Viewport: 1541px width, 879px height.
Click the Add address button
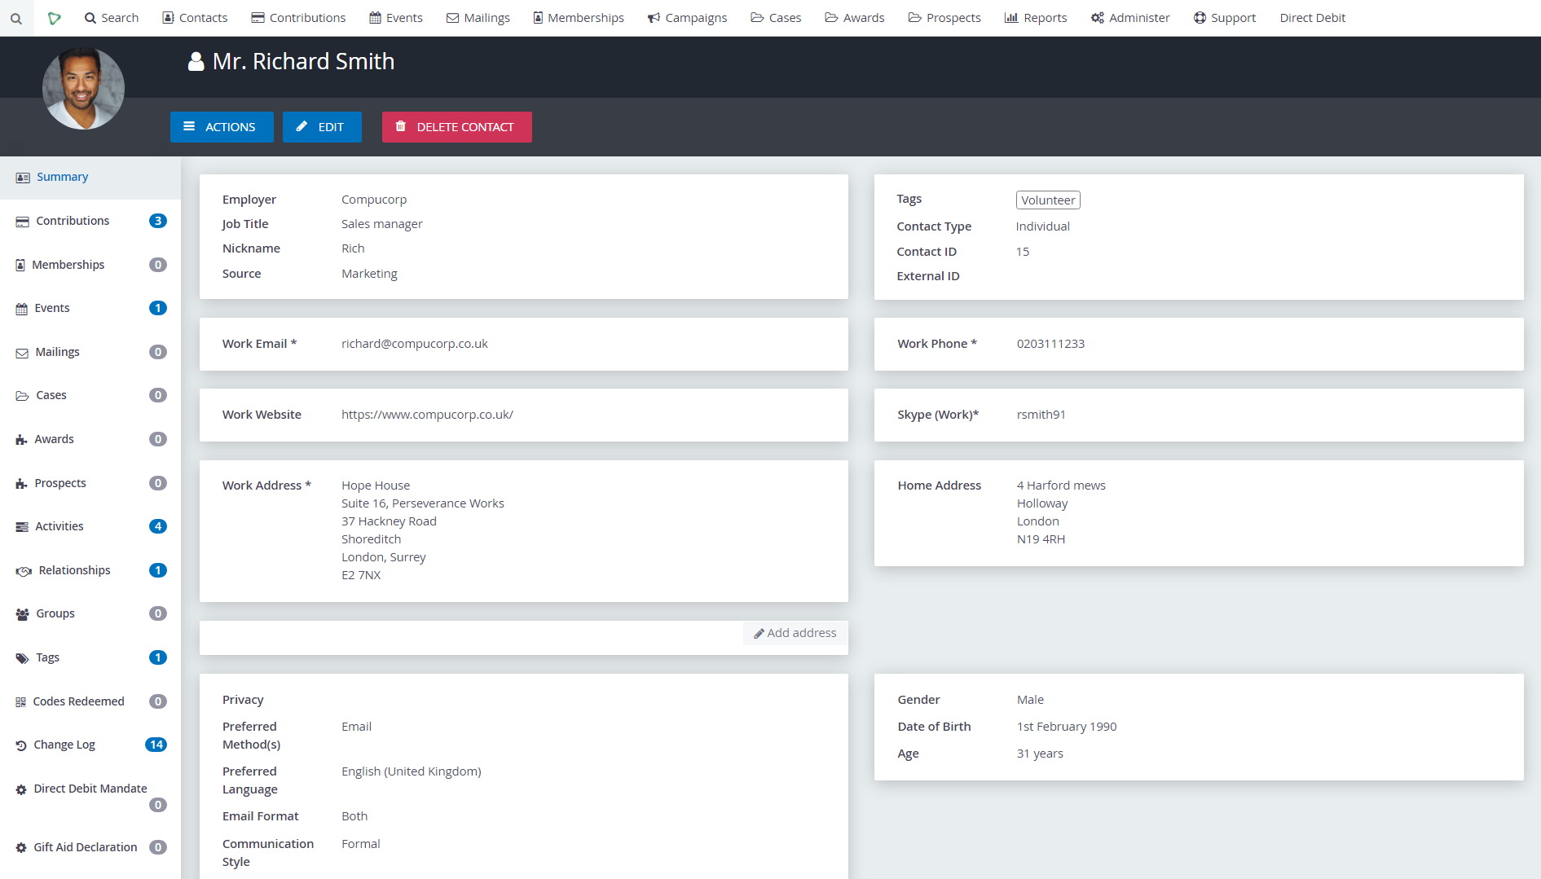click(795, 632)
